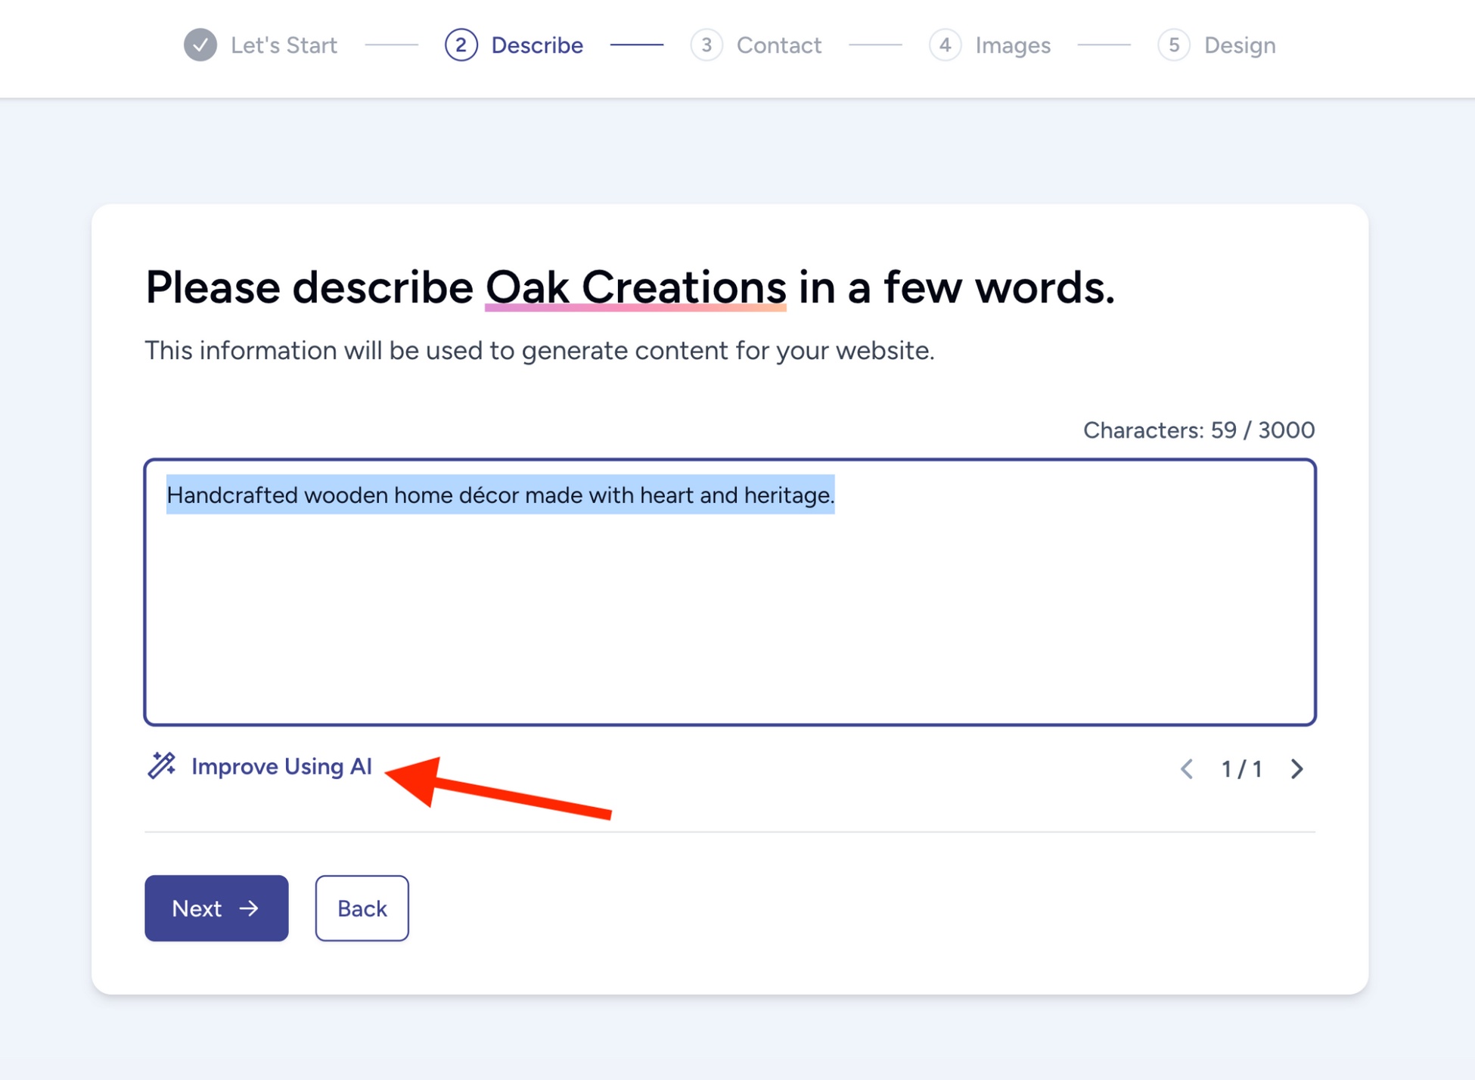The height and width of the screenshot is (1080, 1475).
Task: Go to previous description version chevron
Action: pyautogui.click(x=1187, y=769)
